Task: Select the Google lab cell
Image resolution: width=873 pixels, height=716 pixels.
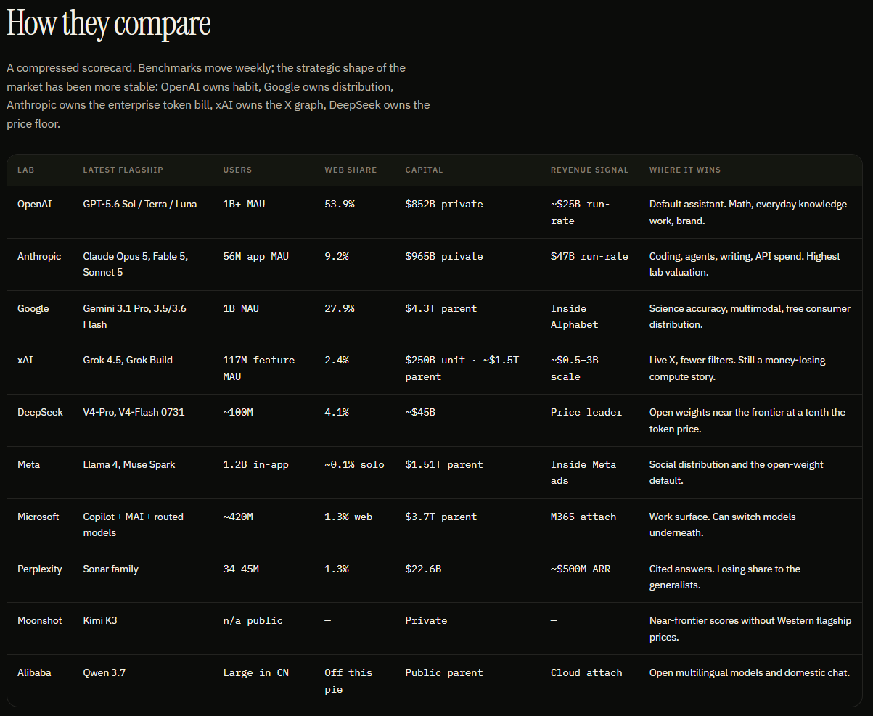Action: pyautogui.click(x=33, y=308)
